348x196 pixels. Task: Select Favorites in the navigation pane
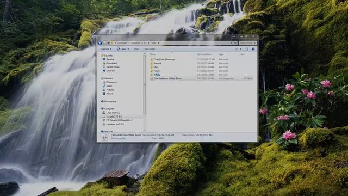pos(107,56)
